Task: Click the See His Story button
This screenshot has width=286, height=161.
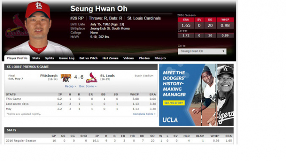Action: pyautogui.click(x=174, y=103)
